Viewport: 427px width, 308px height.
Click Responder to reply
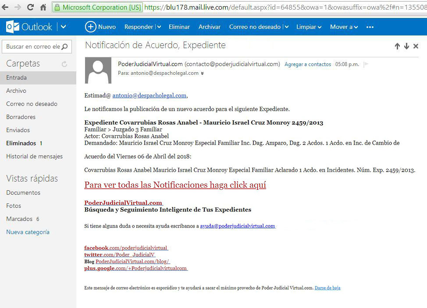[139, 27]
